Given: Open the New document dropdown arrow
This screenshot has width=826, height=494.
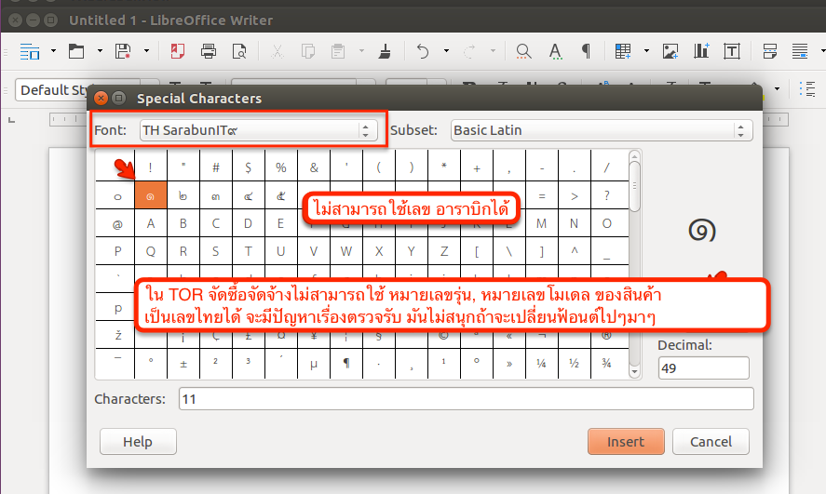Looking at the screenshot, I should 53,51.
